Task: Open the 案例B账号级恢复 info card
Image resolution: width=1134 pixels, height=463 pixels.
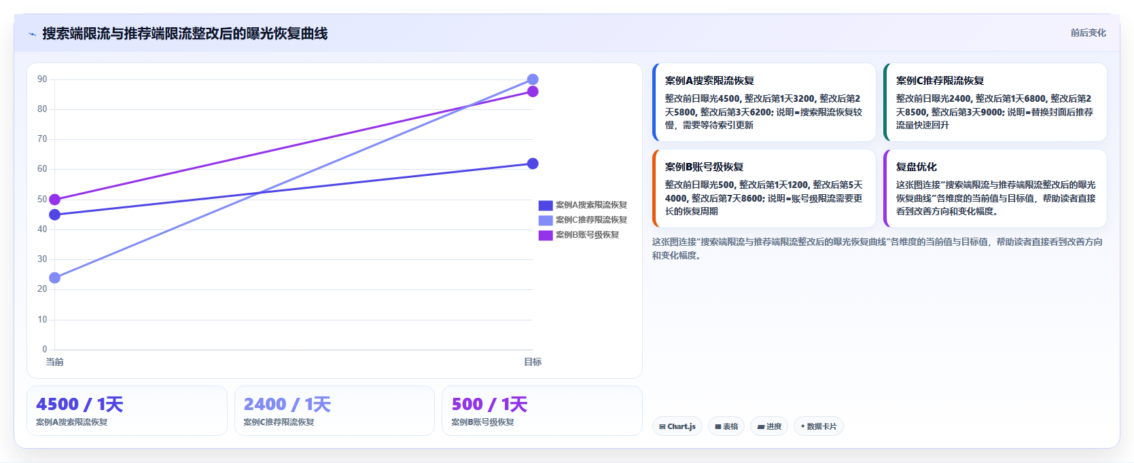Action: 764,188
